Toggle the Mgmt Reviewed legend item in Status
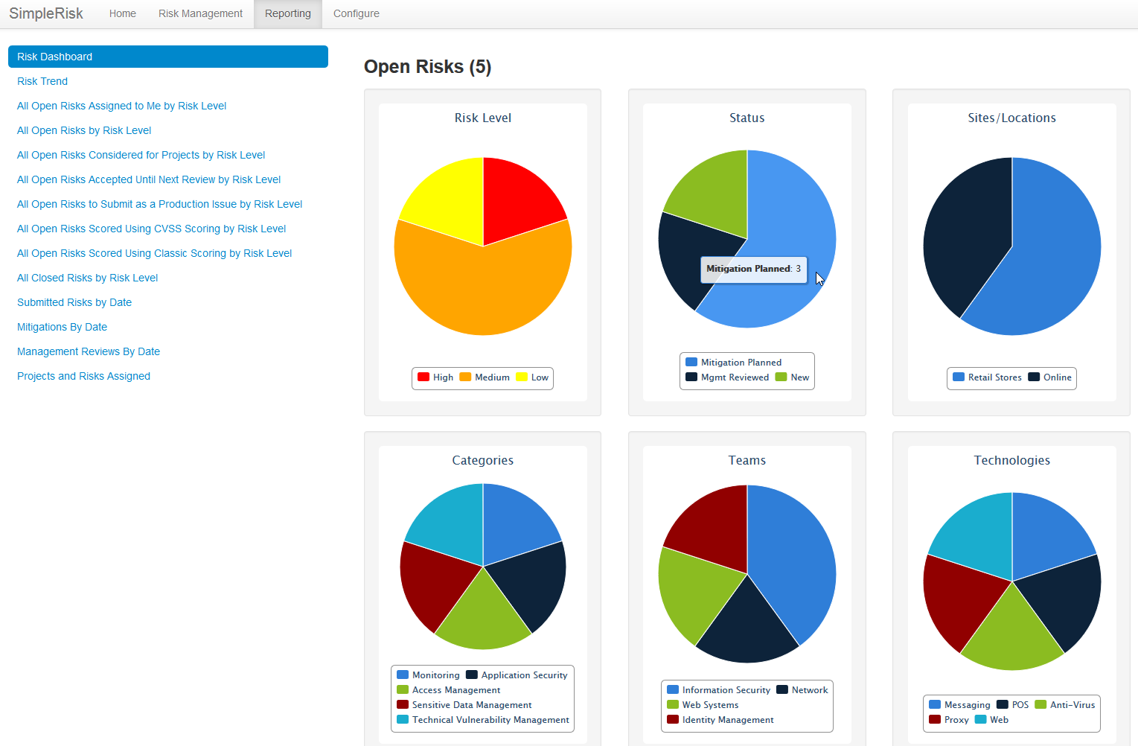 point(727,377)
